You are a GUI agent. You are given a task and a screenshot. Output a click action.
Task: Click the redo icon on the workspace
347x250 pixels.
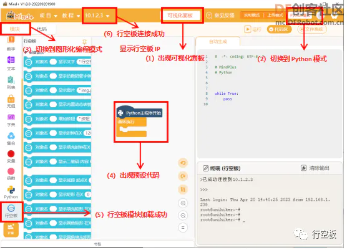[x=183, y=176]
